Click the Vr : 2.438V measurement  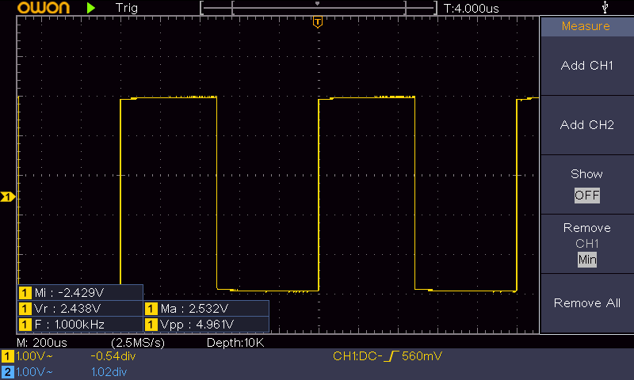coord(80,309)
